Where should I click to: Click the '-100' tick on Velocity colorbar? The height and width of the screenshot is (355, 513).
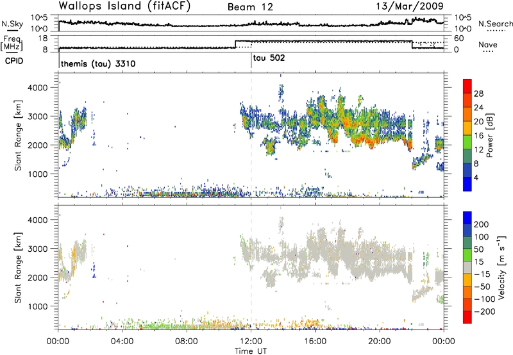tap(485, 299)
